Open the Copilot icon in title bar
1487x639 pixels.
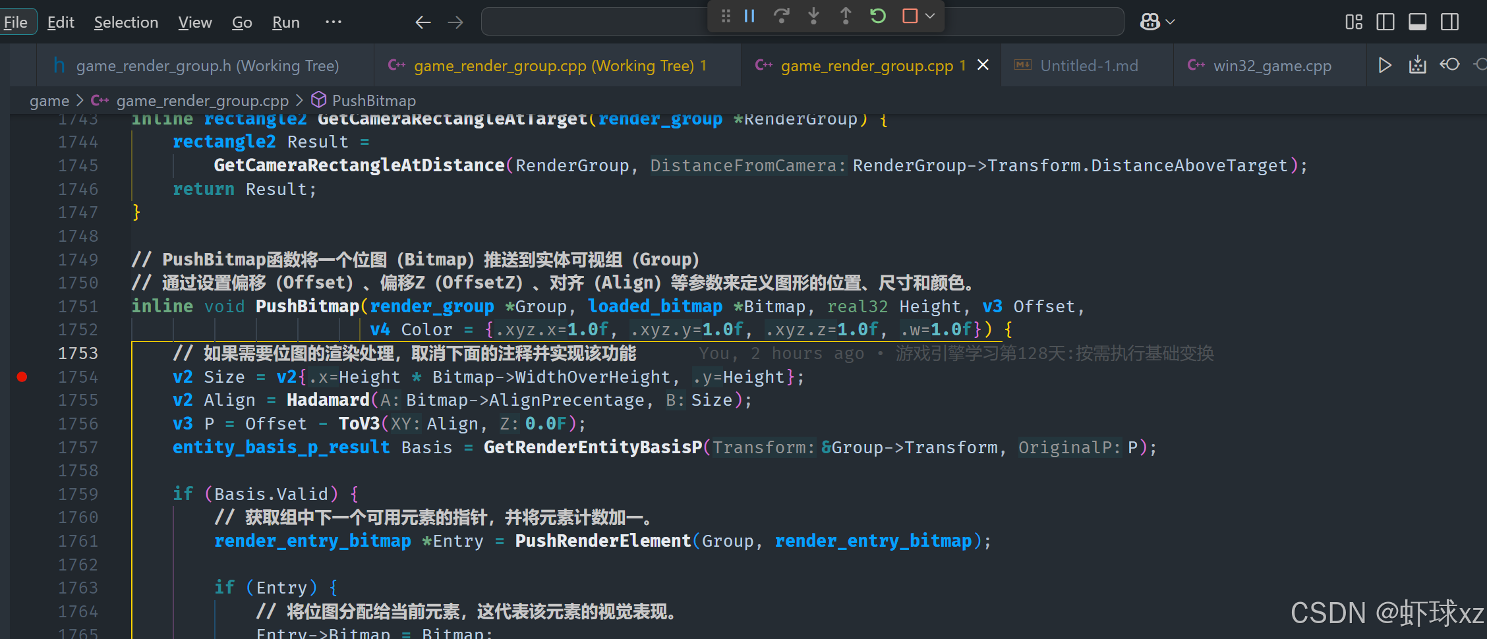[x=1150, y=22]
